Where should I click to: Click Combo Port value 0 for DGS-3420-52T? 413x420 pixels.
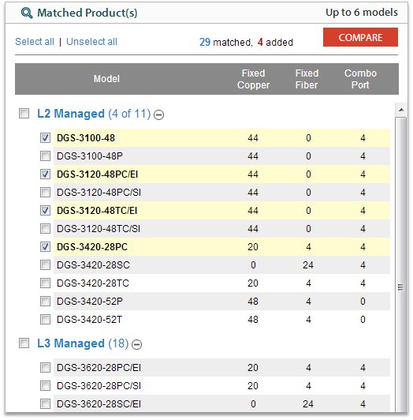pyautogui.click(x=363, y=319)
